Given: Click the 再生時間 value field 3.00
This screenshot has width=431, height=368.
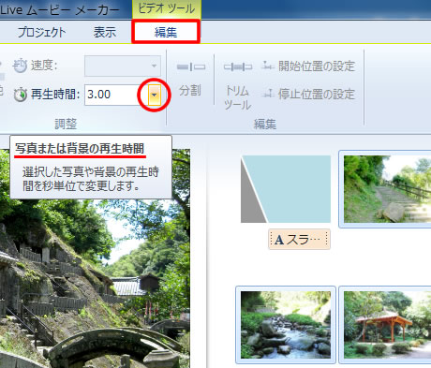Looking at the screenshot, I should pos(116,95).
